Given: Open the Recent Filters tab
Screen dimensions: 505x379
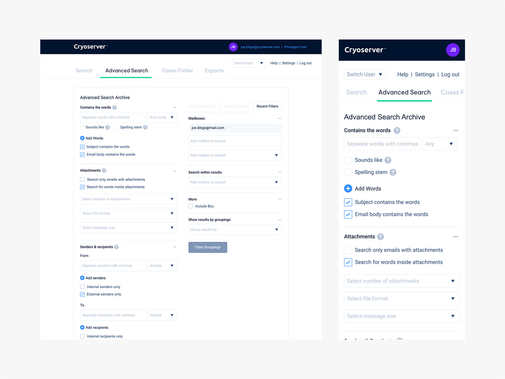Looking at the screenshot, I should (x=267, y=106).
